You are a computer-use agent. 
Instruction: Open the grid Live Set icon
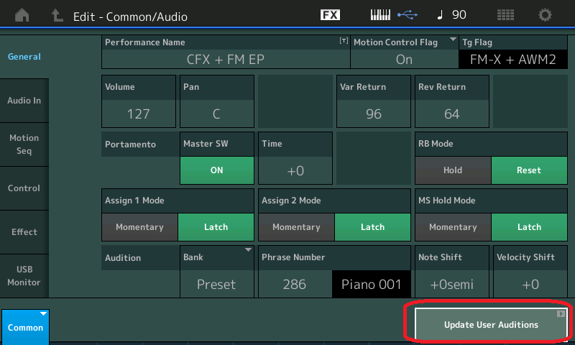coord(505,15)
